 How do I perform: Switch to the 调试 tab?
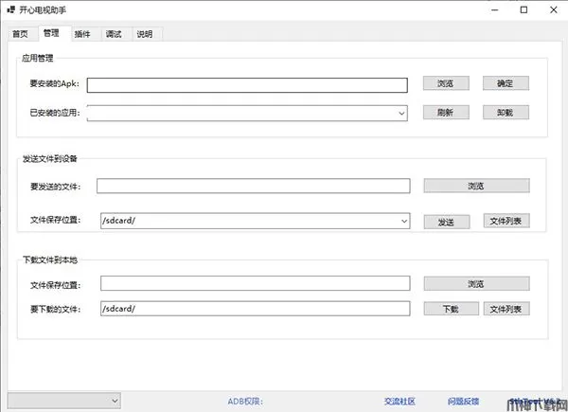pos(114,34)
